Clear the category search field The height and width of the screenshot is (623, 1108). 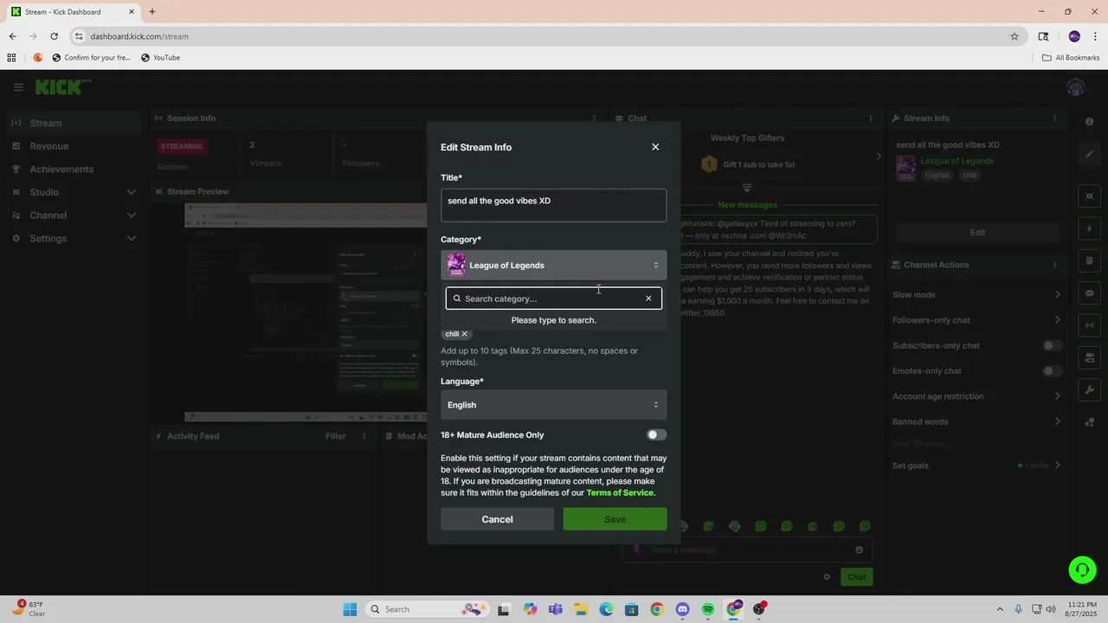click(x=648, y=299)
